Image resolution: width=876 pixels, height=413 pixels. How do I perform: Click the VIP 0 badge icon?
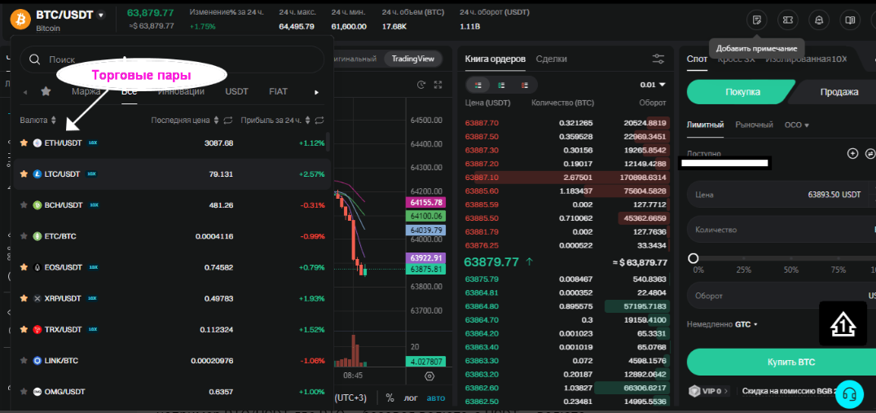[693, 391]
